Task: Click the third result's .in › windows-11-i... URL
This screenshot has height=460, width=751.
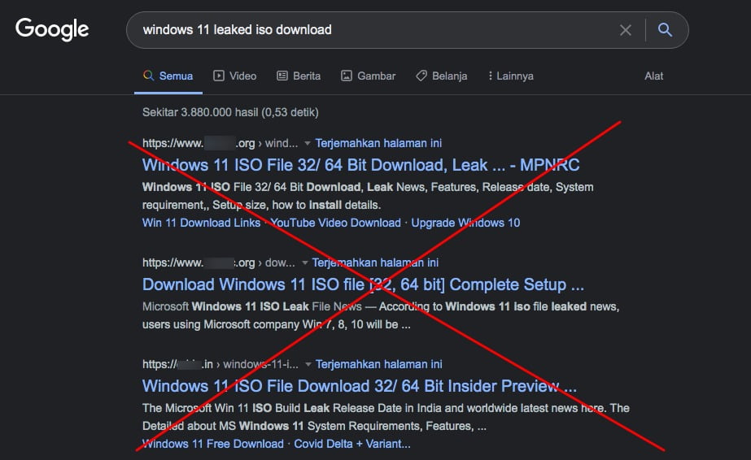Action: tap(220, 364)
